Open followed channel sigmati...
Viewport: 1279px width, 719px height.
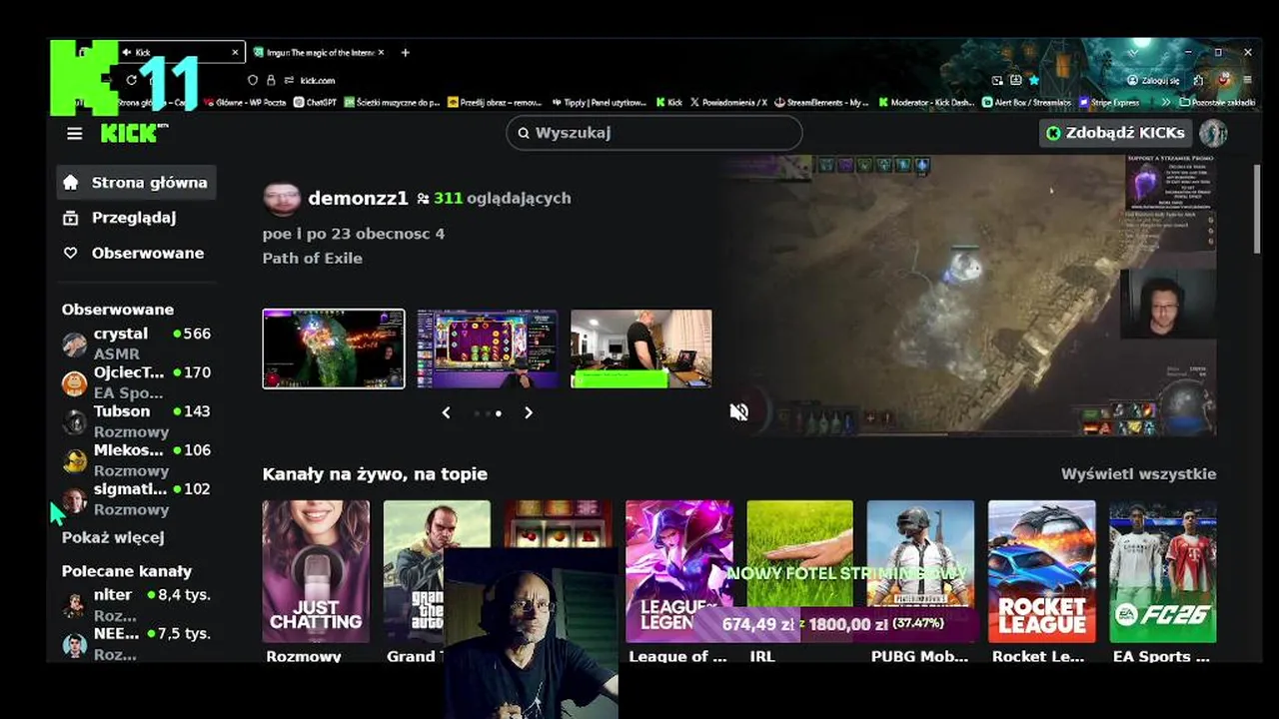pos(136,499)
